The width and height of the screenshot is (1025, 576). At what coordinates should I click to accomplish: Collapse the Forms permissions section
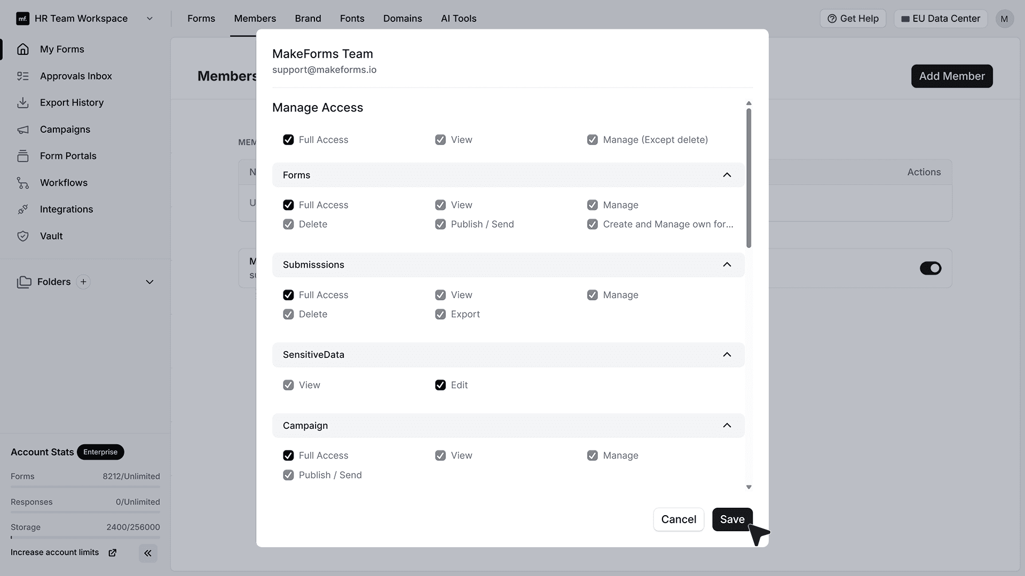727,175
